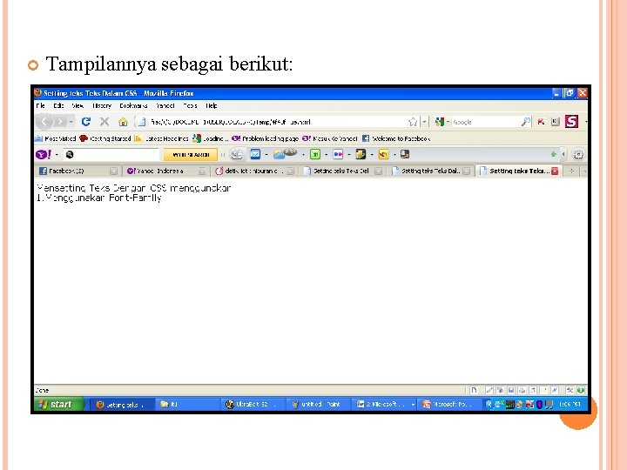
Task: Switch to untitled - Paint taskbar button
Action: click(319, 405)
